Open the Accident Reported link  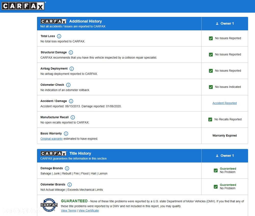click(224, 103)
